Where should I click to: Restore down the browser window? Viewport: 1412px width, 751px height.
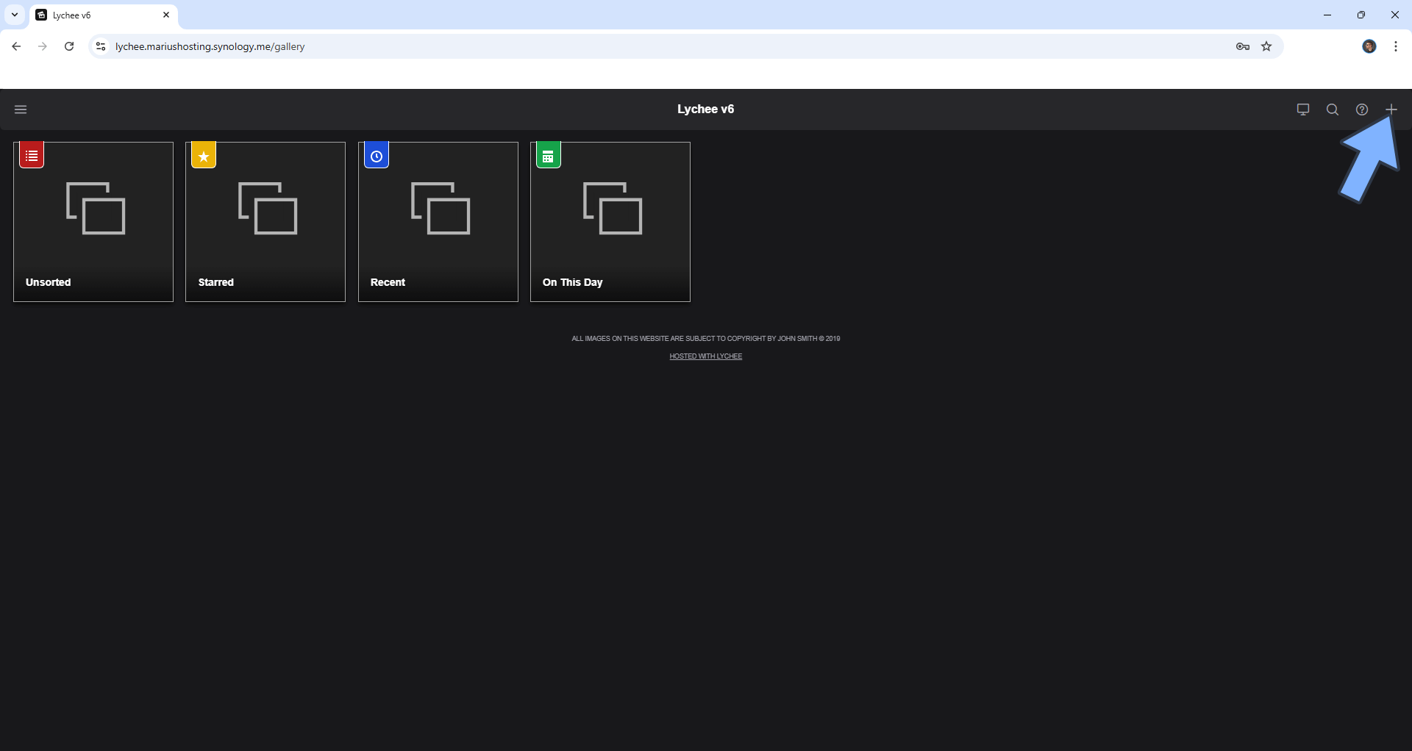point(1361,15)
